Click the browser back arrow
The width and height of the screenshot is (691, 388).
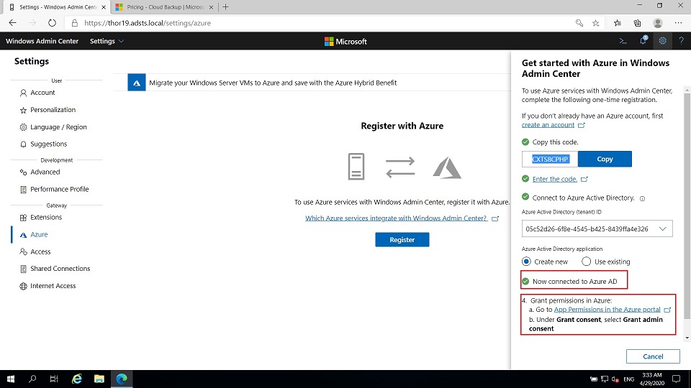(x=12, y=23)
